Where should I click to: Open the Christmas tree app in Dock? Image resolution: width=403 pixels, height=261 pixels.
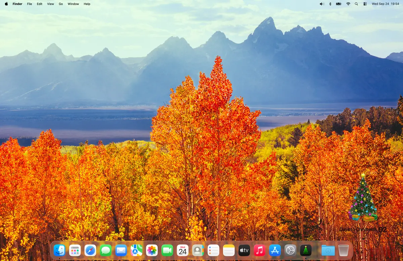pos(306,250)
